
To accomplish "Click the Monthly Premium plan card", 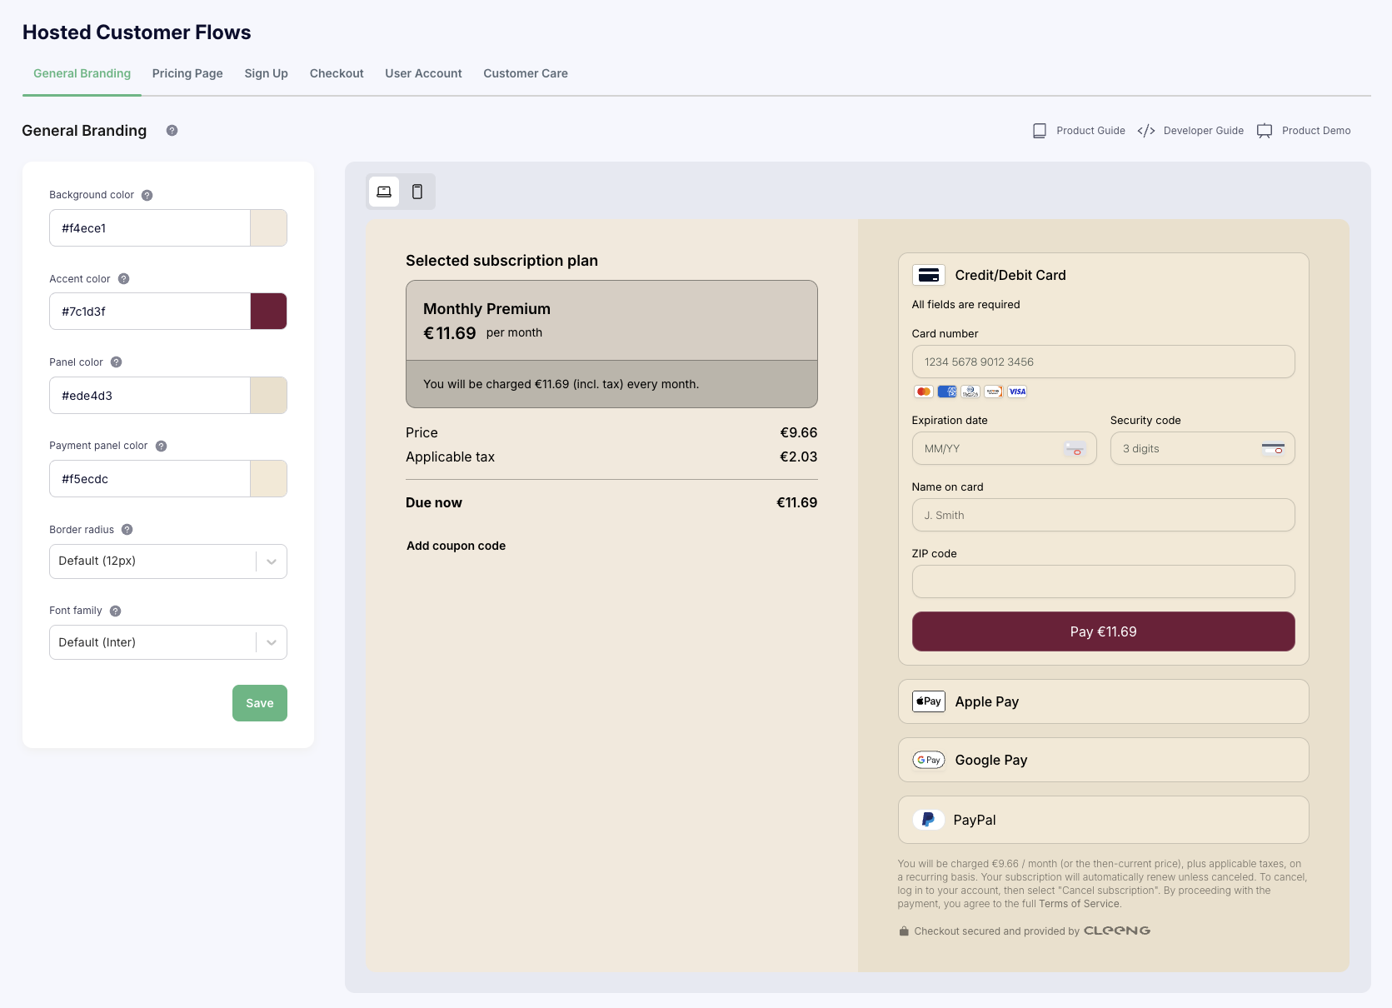I will coord(611,344).
